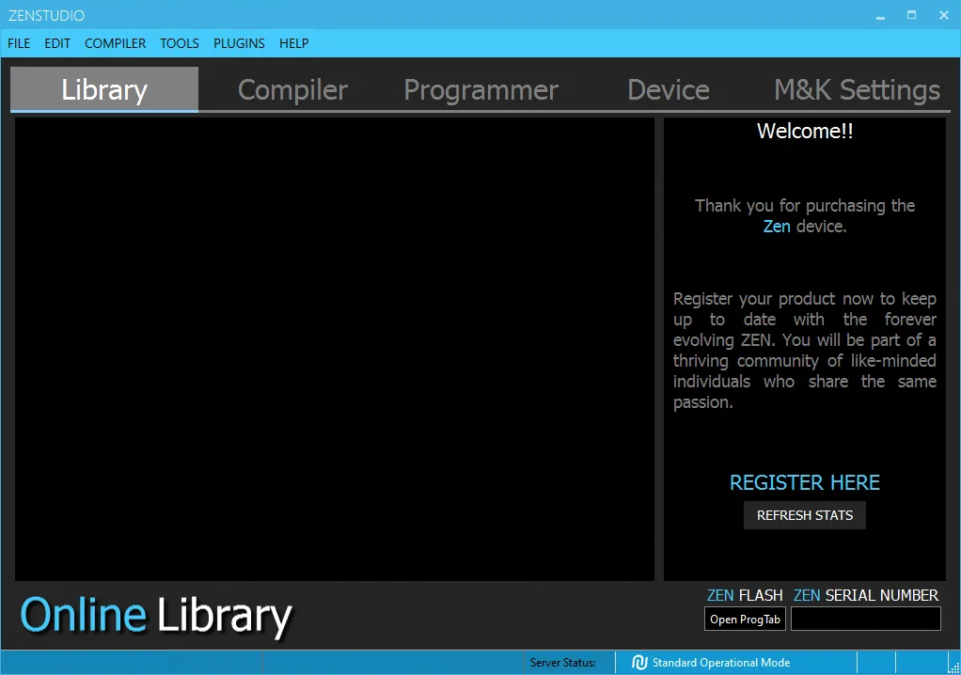Click the REGISTER HERE link
Viewport: 961px width, 675px height.
(805, 482)
